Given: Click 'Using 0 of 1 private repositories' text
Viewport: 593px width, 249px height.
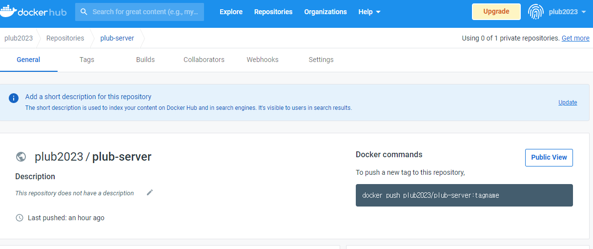Looking at the screenshot, I should pos(511,38).
